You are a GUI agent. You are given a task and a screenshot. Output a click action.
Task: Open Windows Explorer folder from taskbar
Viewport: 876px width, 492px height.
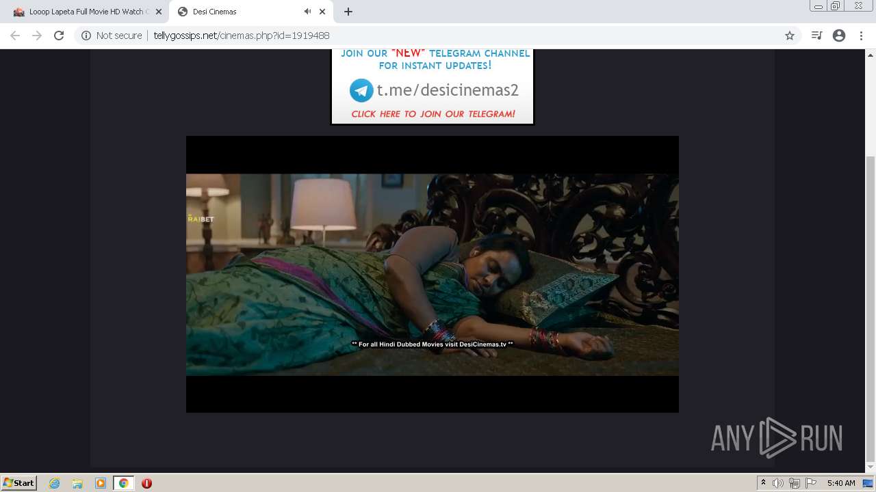(x=77, y=483)
